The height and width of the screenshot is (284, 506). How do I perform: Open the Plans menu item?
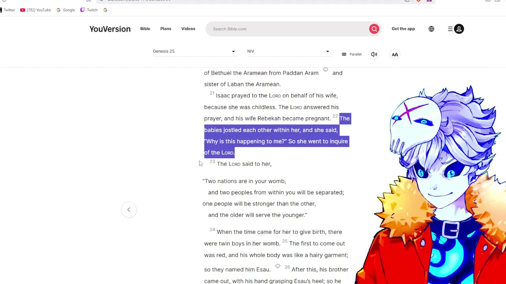coord(166,29)
